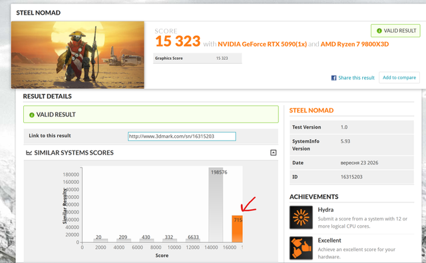Open AMD Ryzen 7 9800X3D link
The width and height of the screenshot is (426, 263).
(x=355, y=44)
